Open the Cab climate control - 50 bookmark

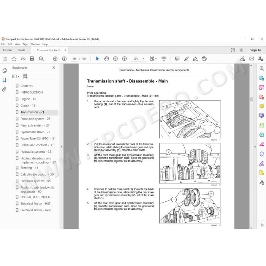(x=37, y=174)
